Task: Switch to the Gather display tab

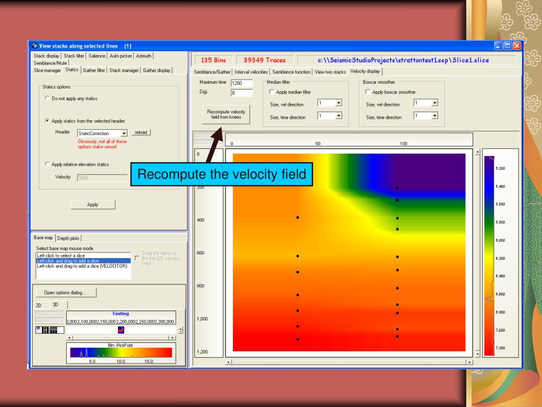Action: point(157,70)
